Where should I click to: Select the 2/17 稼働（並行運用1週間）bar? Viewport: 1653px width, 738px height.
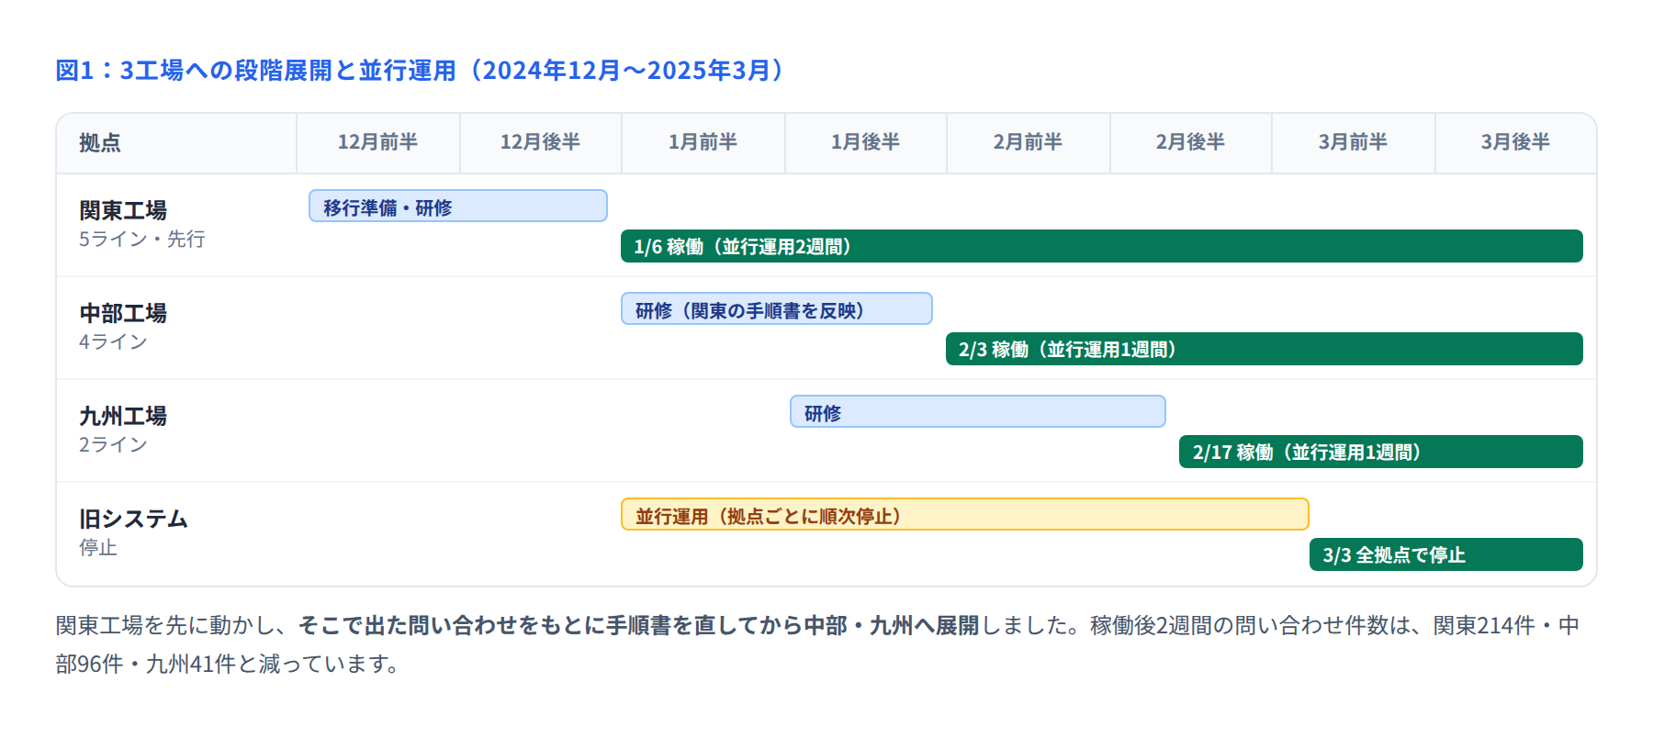tap(1381, 452)
